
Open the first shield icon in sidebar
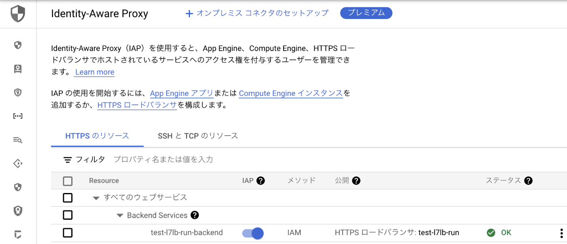point(18,45)
